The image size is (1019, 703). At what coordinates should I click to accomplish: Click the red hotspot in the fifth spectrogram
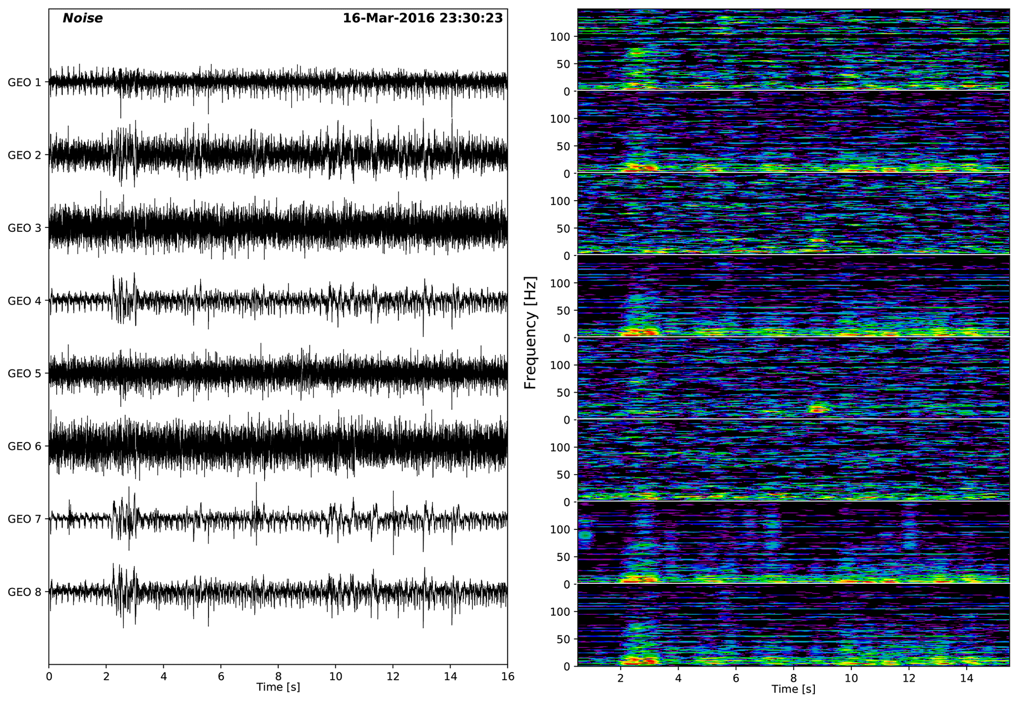tap(818, 409)
